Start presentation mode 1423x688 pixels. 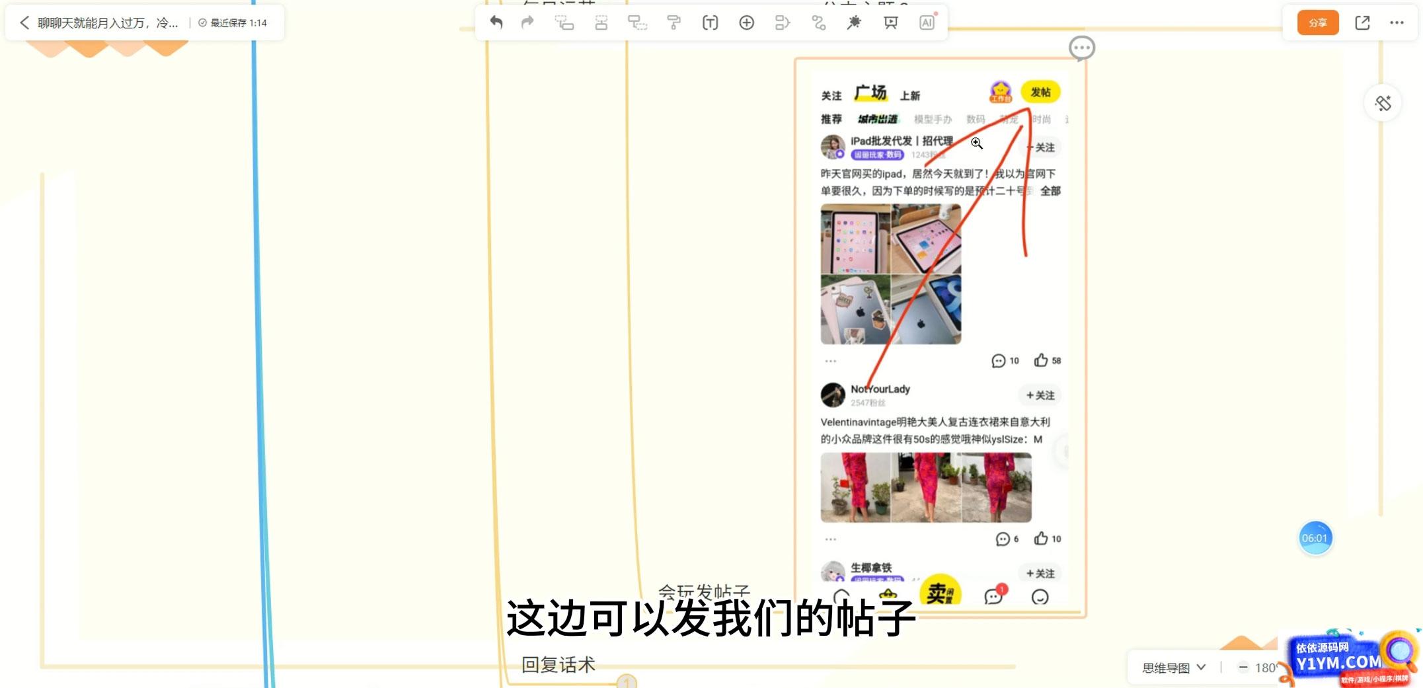tap(890, 23)
